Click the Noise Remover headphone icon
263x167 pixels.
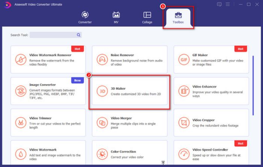point(102,59)
